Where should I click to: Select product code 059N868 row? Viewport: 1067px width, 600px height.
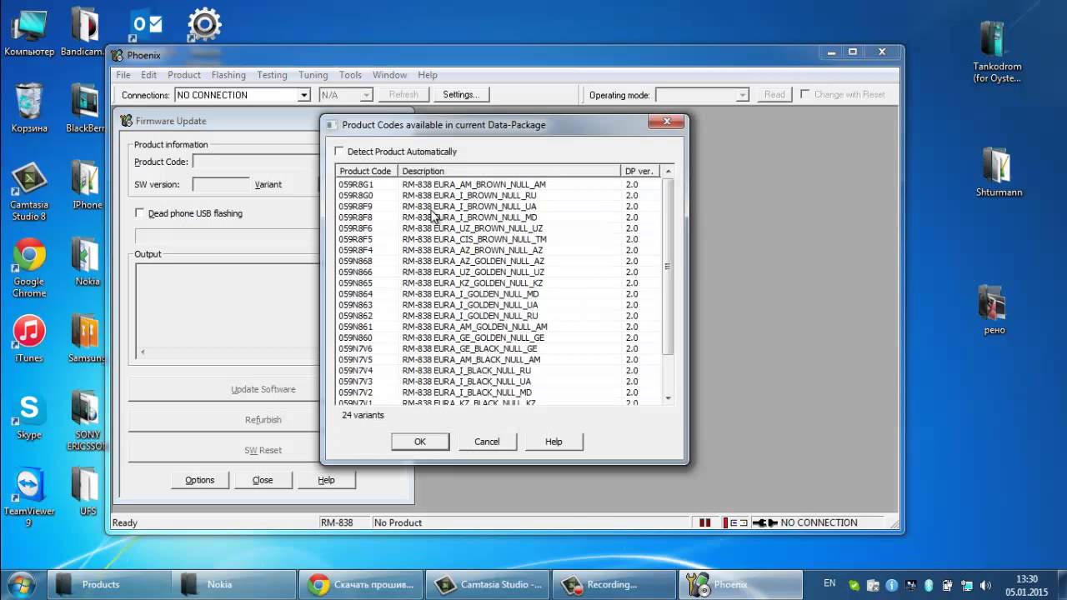coord(498,261)
